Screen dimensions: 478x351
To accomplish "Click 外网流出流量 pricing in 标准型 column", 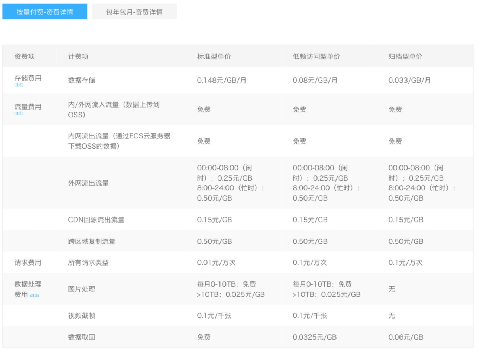I will pos(231,183).
